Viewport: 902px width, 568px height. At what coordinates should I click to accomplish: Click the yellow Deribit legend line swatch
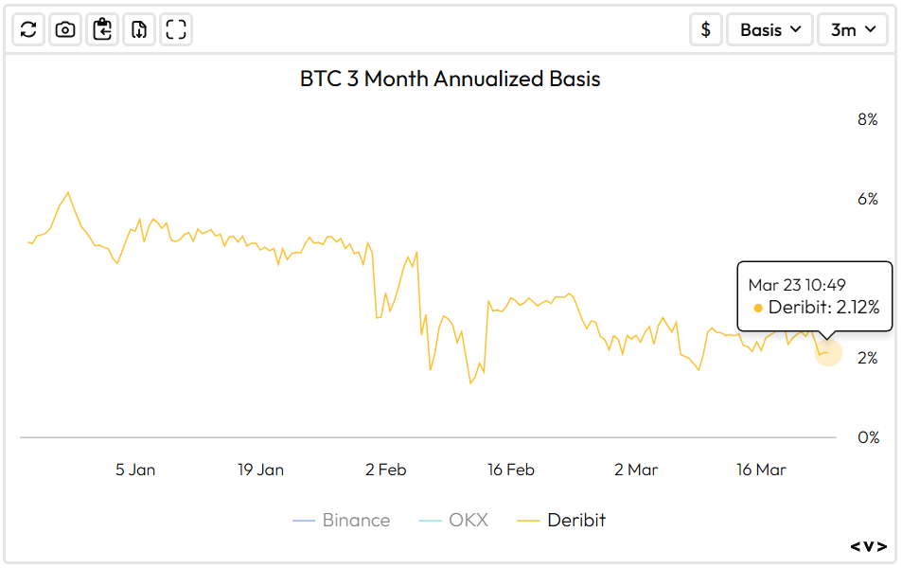[x=530, y=520]
